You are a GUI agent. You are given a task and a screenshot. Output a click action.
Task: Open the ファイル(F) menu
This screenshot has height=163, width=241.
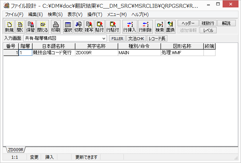pos(14,15)
